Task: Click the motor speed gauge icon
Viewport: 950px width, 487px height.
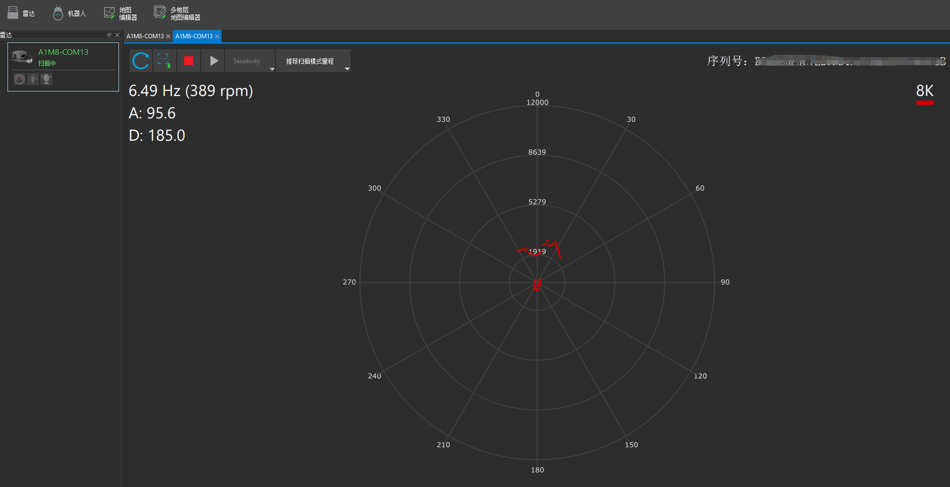Action: point(19,79)
